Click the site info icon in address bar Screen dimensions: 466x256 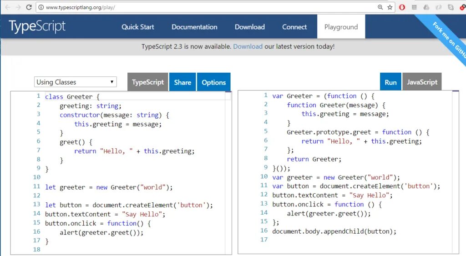(x=41, y=7)
